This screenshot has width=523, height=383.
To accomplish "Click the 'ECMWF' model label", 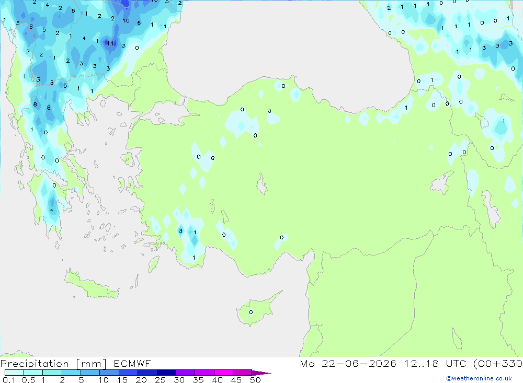I will coord(132,363).
